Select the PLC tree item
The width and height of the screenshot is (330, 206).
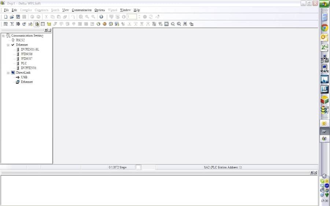point(24,63)
